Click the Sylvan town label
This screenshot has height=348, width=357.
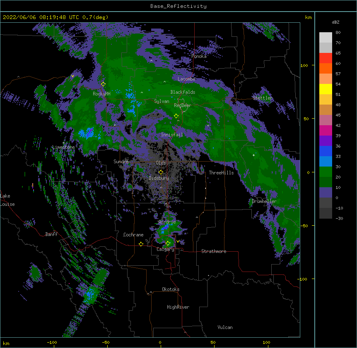162,101
